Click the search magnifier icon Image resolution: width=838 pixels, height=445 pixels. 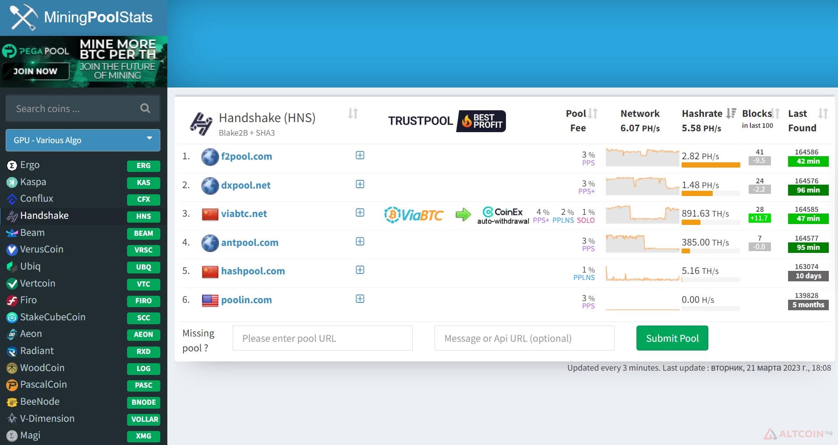click(x=145, y=109)
